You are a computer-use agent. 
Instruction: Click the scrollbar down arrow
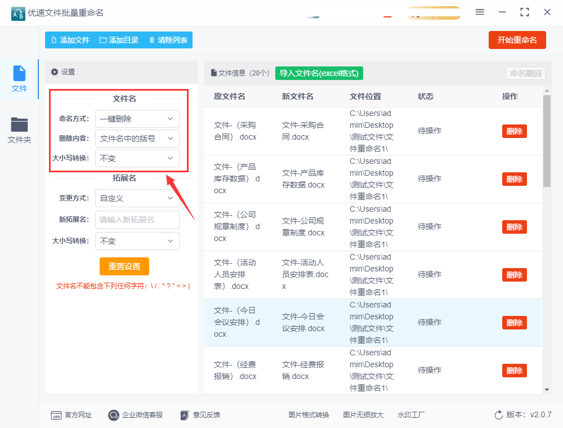547,390
